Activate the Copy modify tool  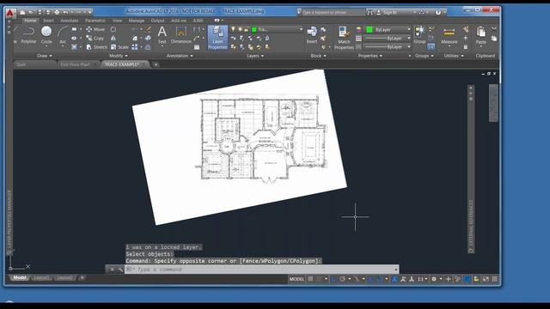click(x=95, y=38)
